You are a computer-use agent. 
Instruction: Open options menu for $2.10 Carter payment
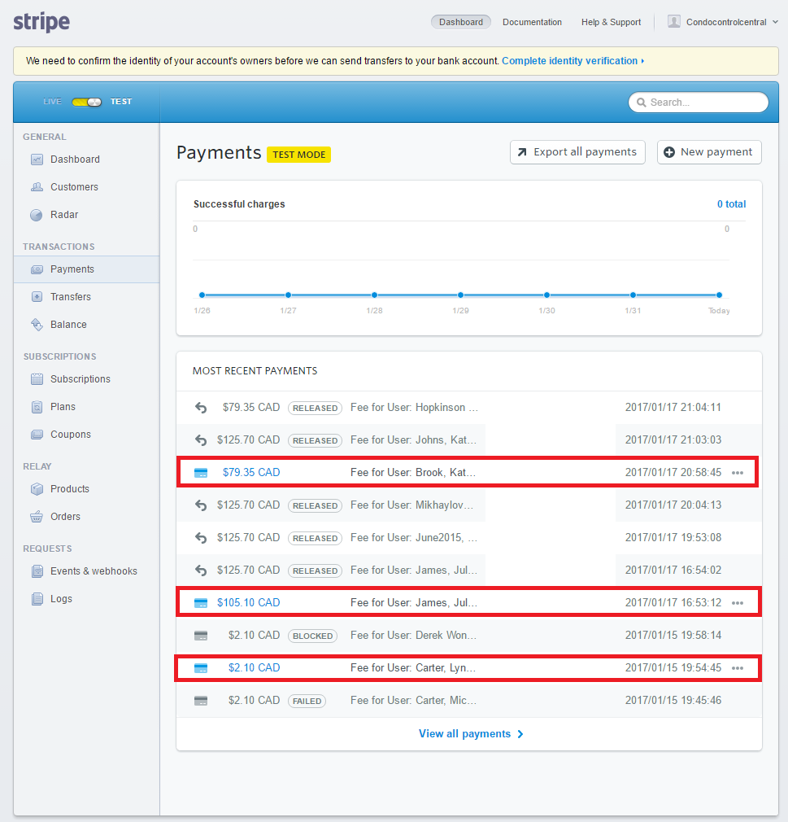coord(738,668)
